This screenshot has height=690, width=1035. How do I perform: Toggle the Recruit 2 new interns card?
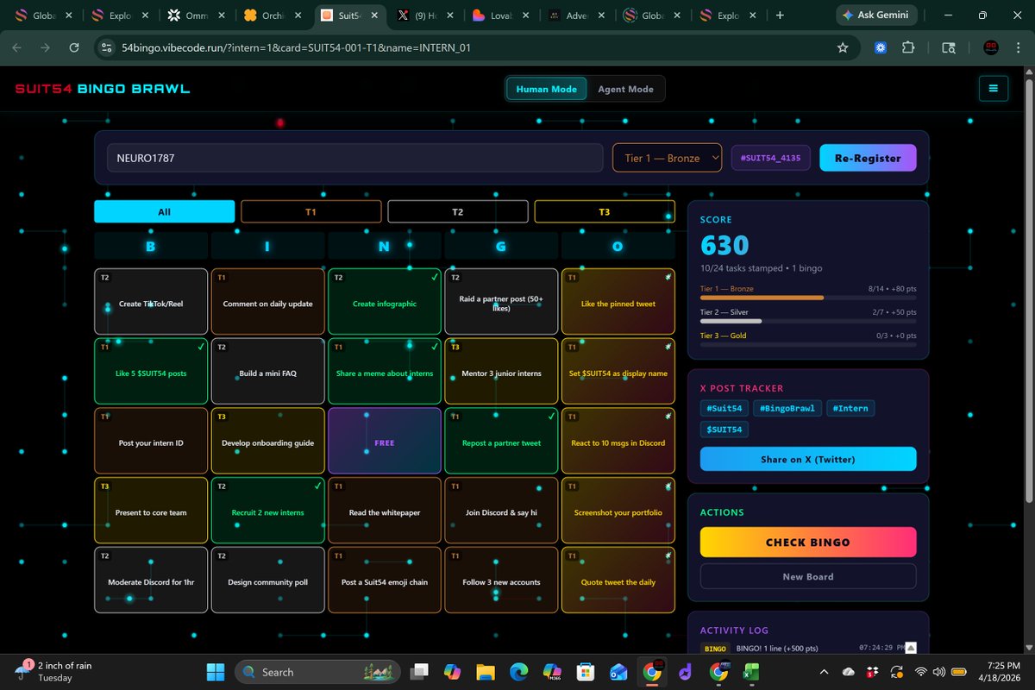[x=267, y=511]
